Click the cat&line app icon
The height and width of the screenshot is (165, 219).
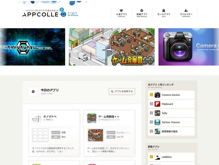pyautogui.click(x=157, y=157)
